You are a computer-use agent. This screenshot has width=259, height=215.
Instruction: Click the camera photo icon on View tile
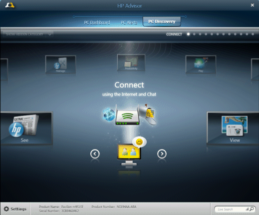click(x=235, y=130)
